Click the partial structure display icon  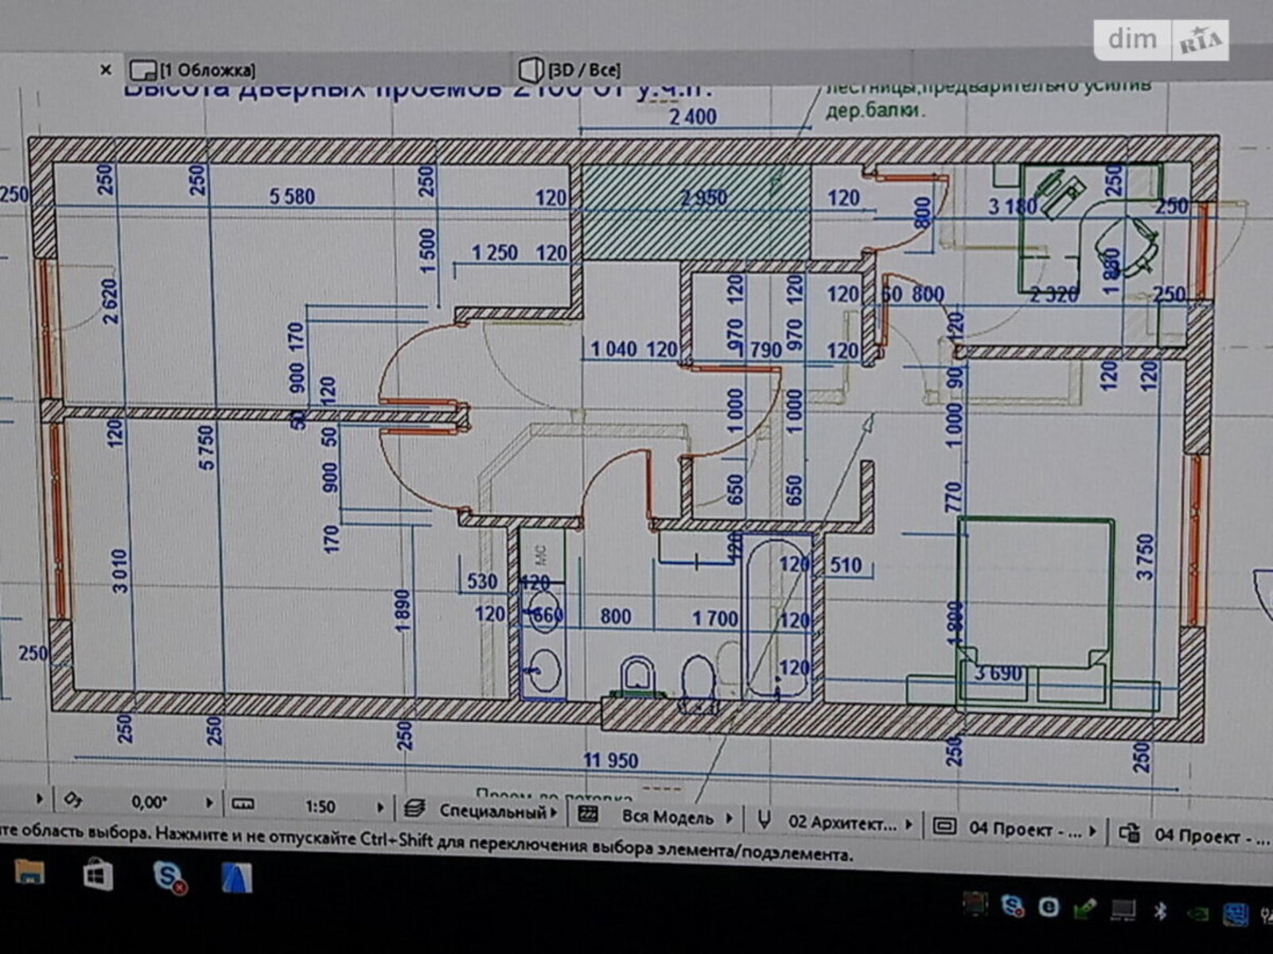click(x=588, y=814)
